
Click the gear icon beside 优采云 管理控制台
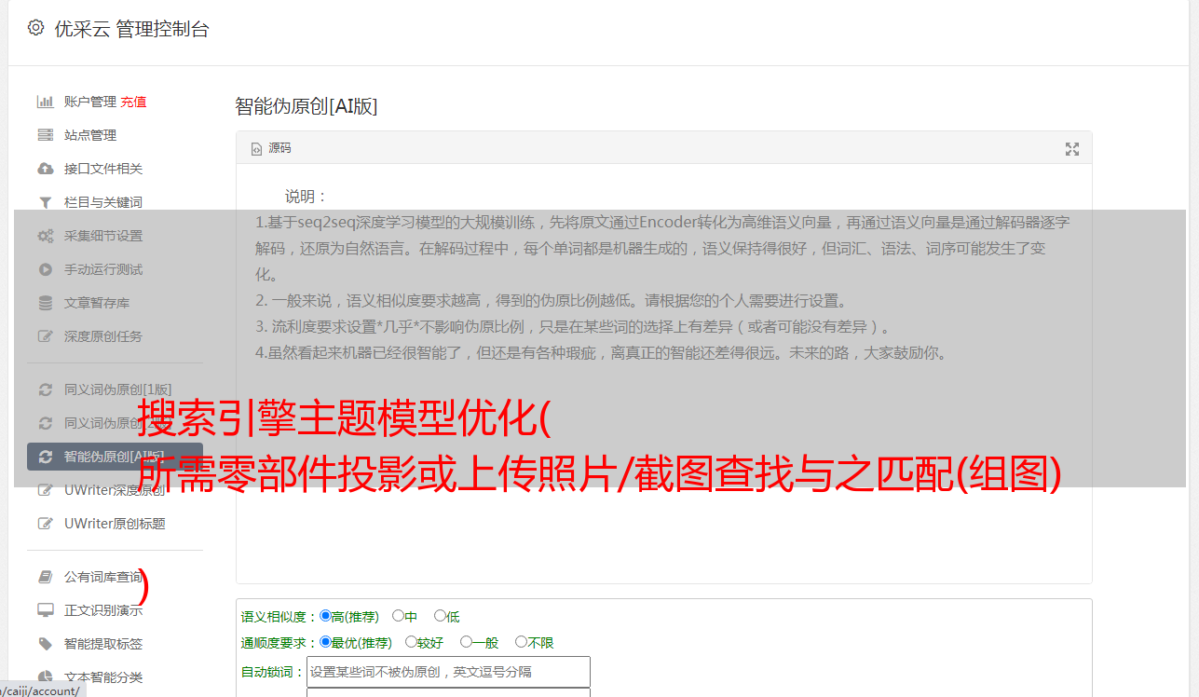click(x=35, y=28)
